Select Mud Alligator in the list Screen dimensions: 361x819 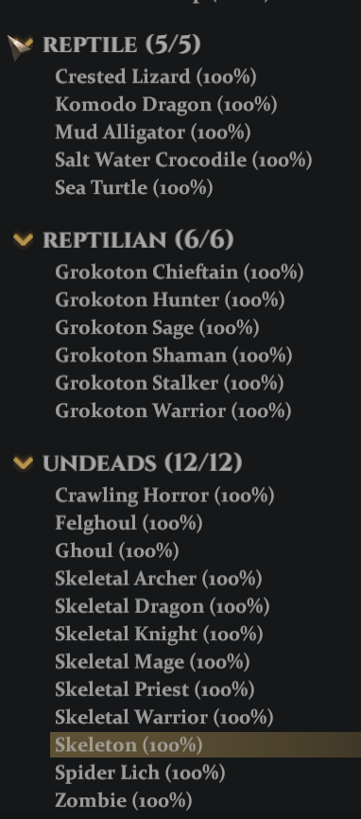pos(153,132)
